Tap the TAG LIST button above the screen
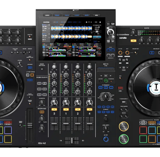Viewport: 160px width, 157px height. click(67, 15)
